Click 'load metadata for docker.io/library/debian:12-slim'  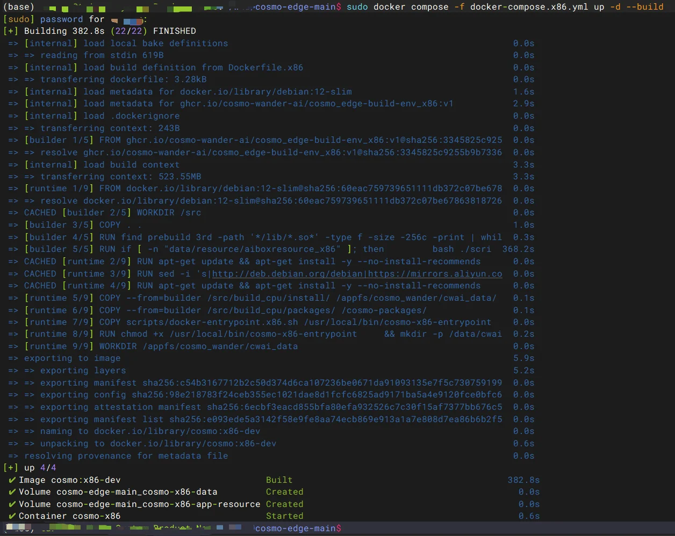pyautogui.click(x=218, y=91)
